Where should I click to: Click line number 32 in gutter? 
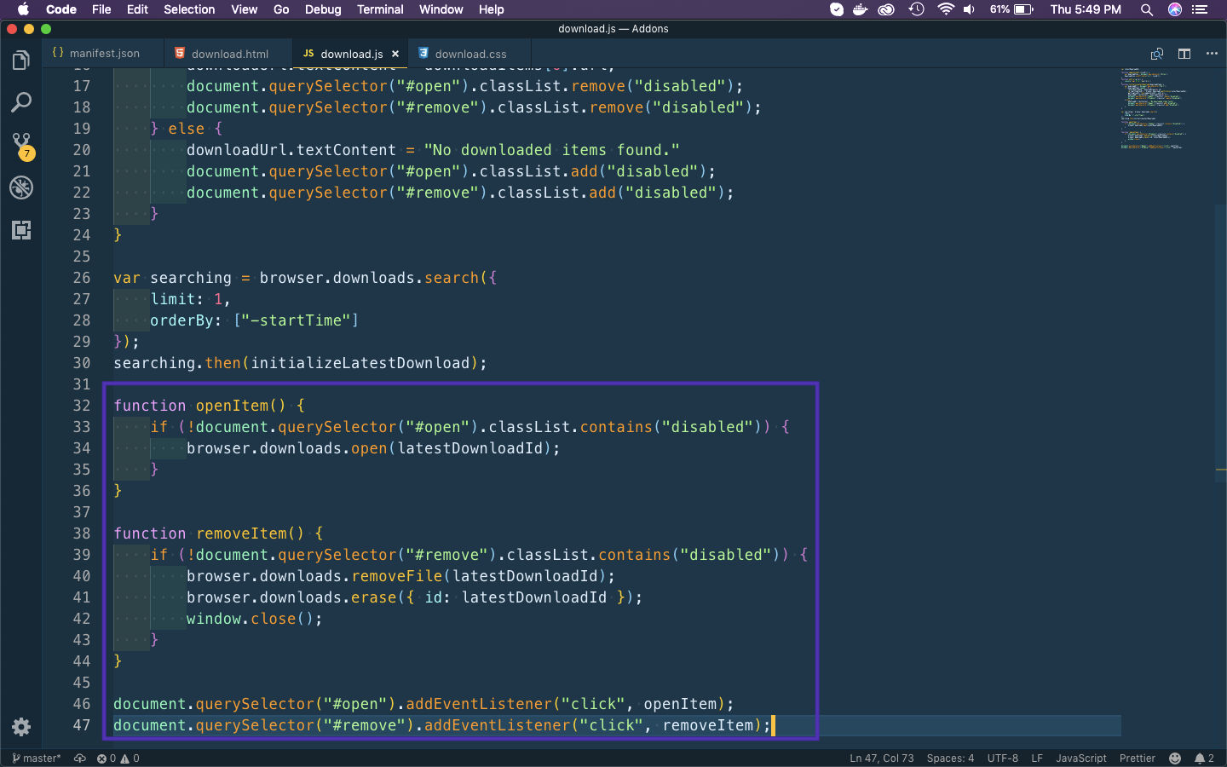(x=82, y=406)
